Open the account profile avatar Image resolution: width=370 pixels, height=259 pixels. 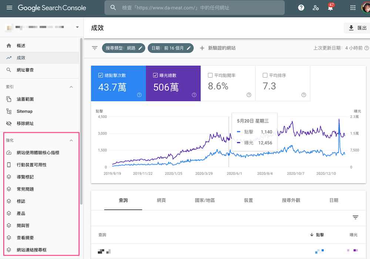[366, 8]
